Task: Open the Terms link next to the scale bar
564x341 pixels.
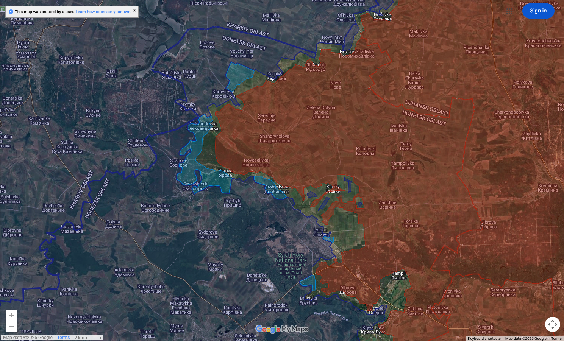Action: click(x=64, y=338)
